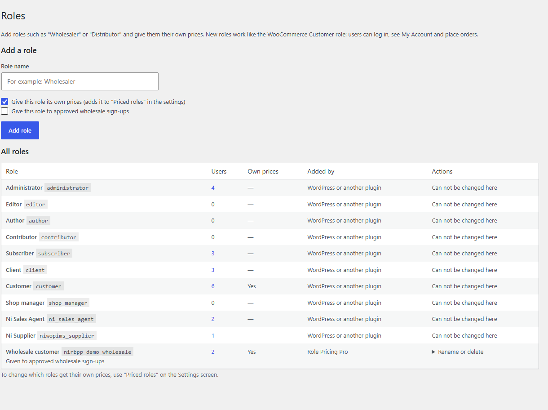The width and height of the screenshot is (548, 410).
Task: Click the 'Wholesale customer' role name
Action: click(33, 352)
